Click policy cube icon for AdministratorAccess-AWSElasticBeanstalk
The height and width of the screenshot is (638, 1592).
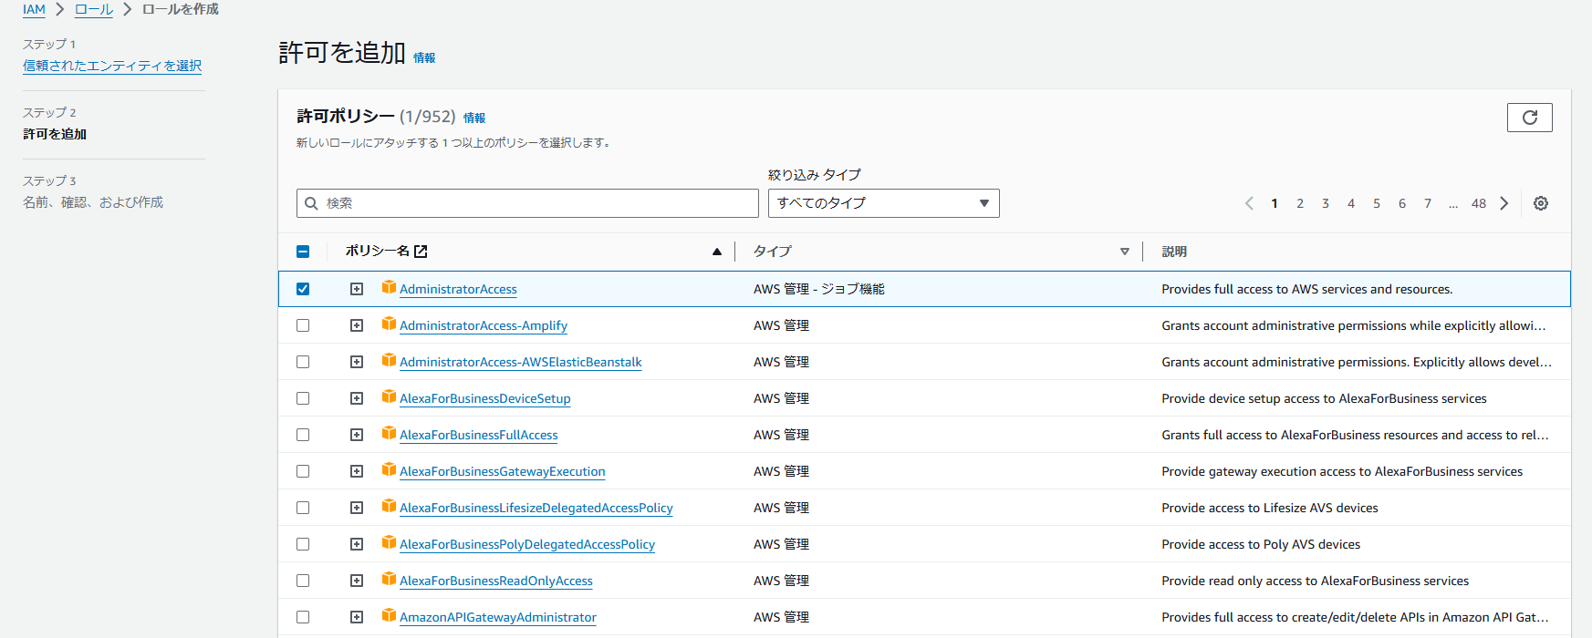[389, 360]
